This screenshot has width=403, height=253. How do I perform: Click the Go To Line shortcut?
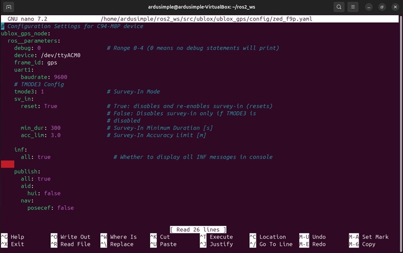tap(276, 244)
